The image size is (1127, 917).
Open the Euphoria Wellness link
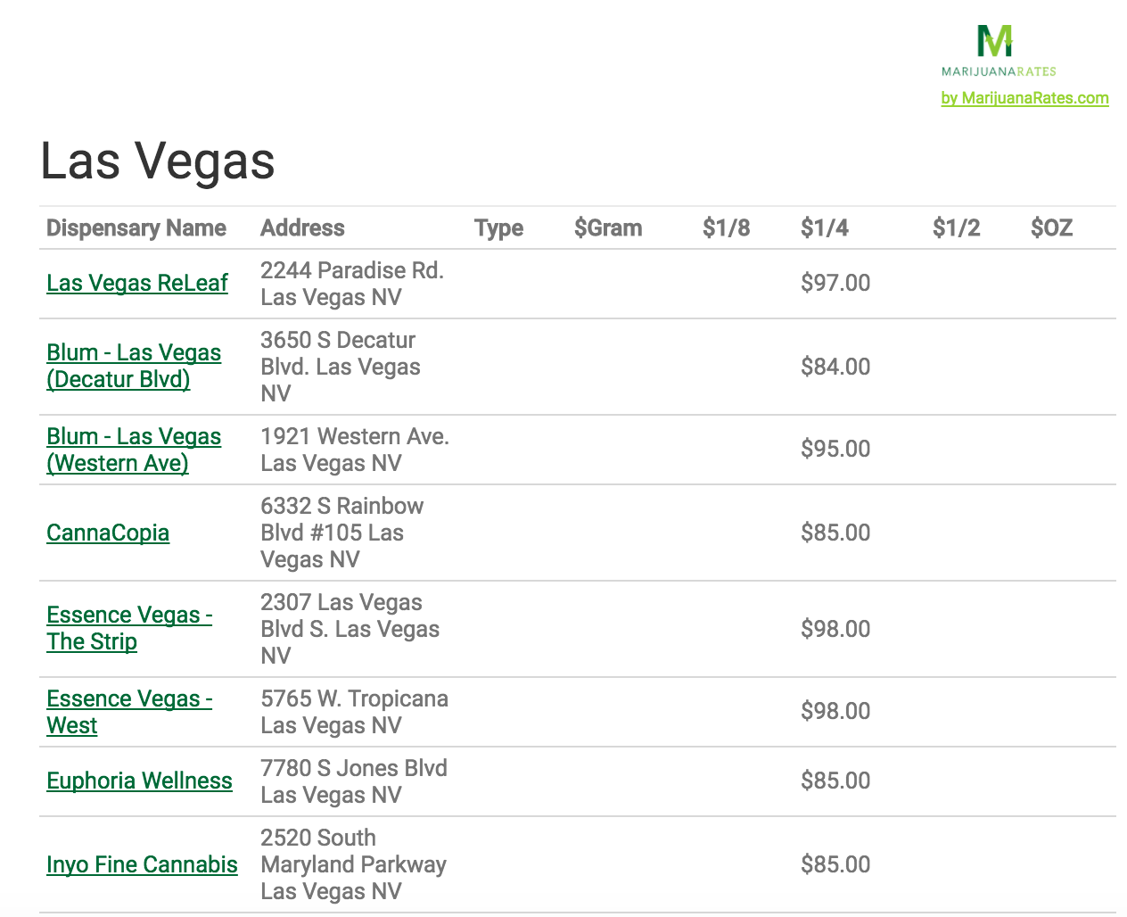tap(139, 781)
